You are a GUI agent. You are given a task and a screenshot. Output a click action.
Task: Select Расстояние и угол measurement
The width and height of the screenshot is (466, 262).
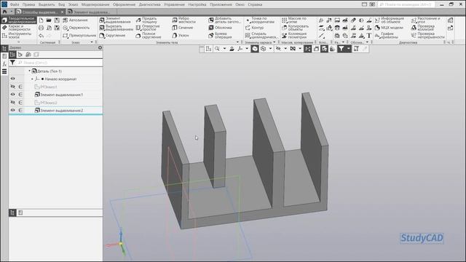[x=425, y=20]
